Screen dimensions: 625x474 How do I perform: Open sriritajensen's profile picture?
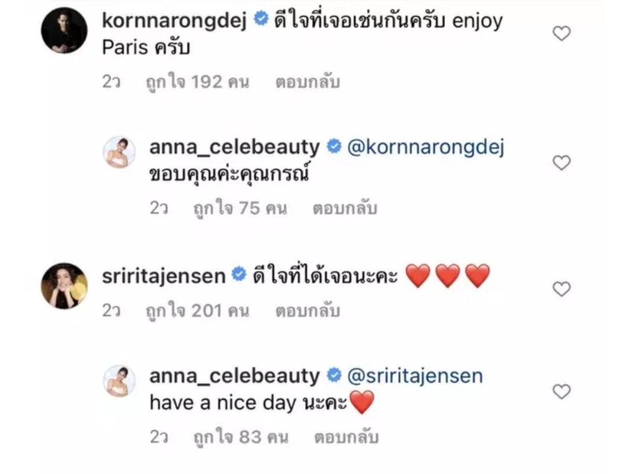(x=64, y=286)
